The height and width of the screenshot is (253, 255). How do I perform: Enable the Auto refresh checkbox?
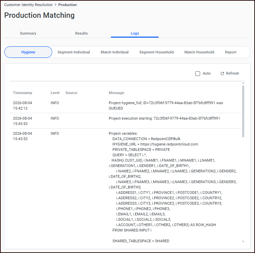pos(198,74)
